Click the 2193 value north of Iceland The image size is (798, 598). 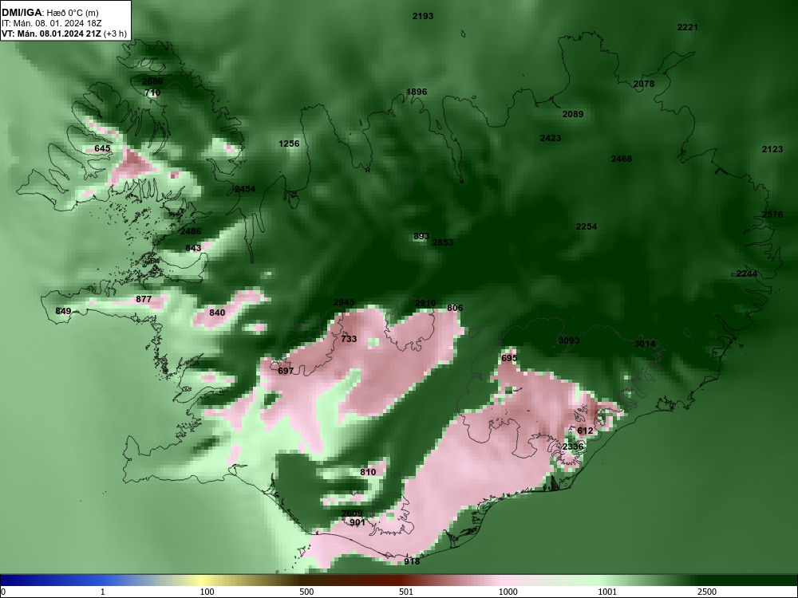click(422, 16)
